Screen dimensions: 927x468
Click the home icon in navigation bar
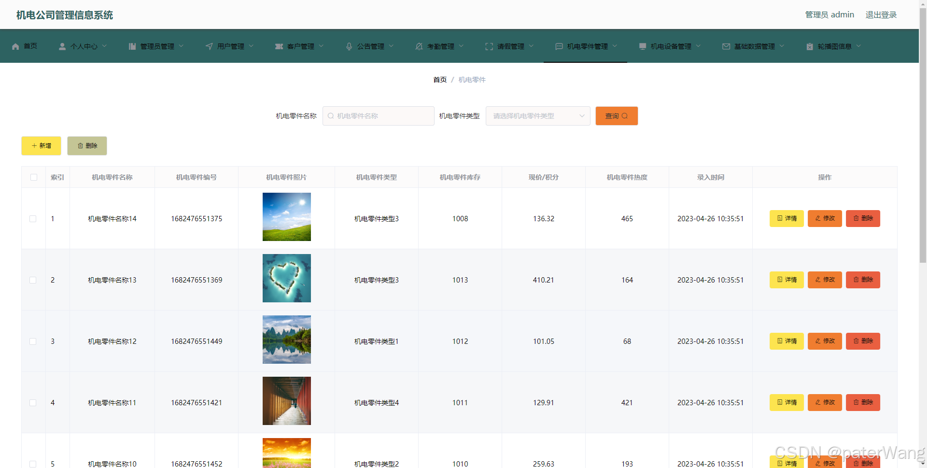point(15,46)
